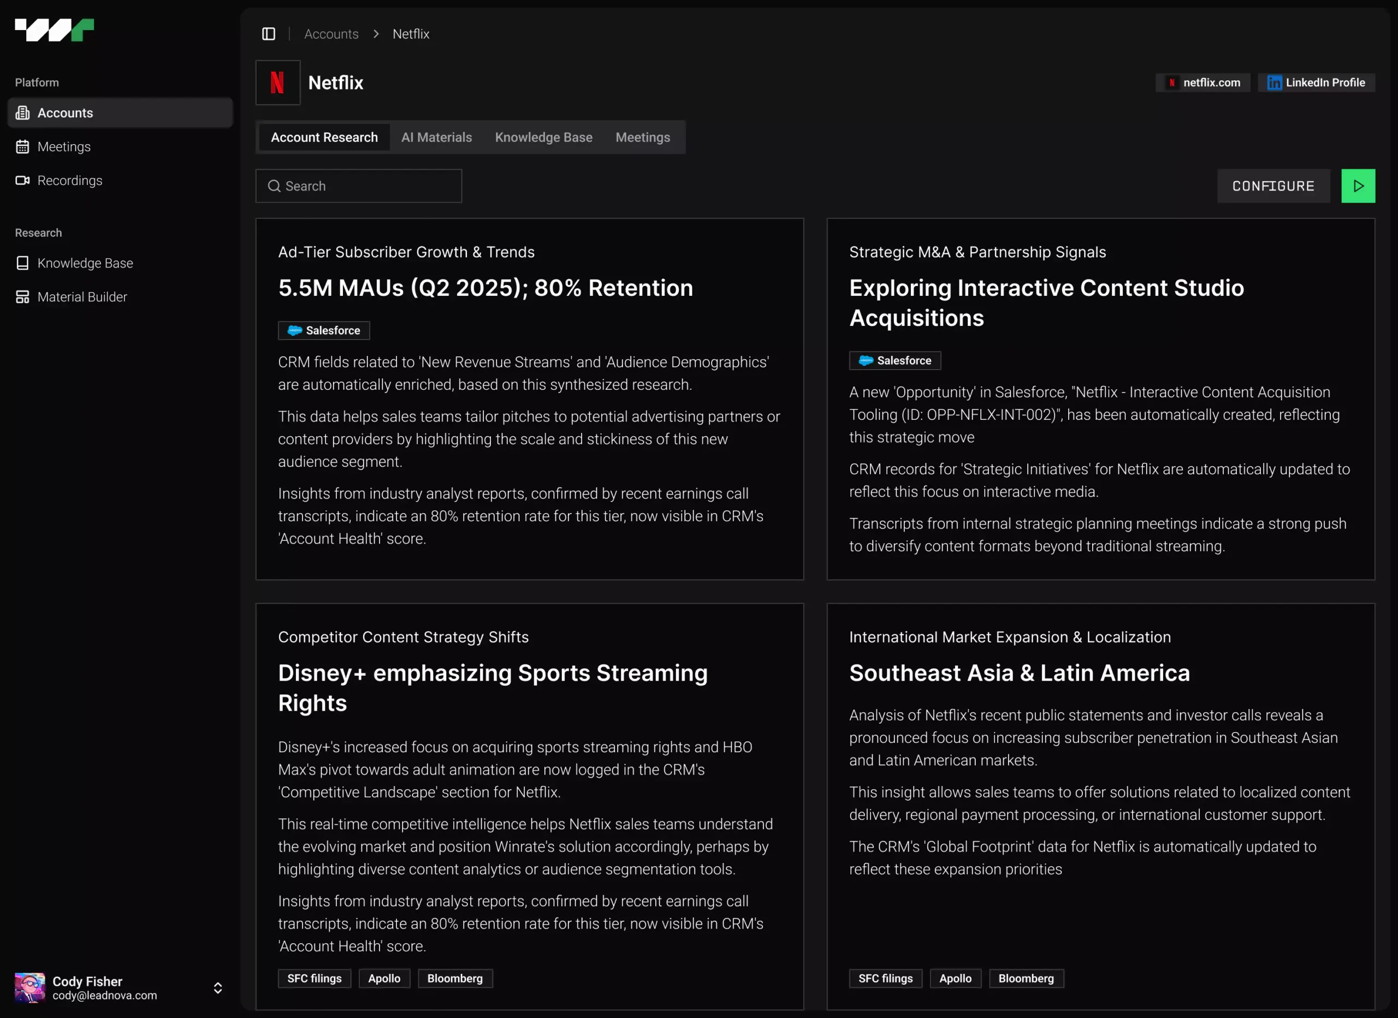Focus the Search input field

pyautogui.click(x=359, y=186)
